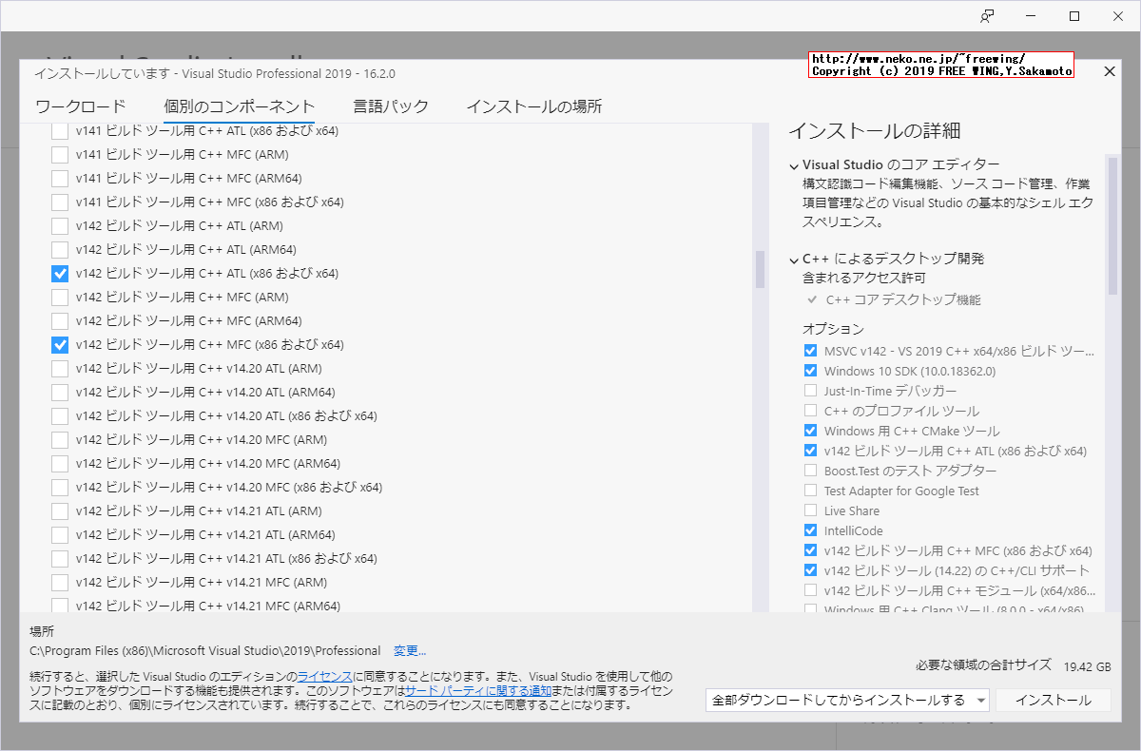Disable the Windows 用 C++ CMake ツール option
The height and width of the screenshot is (751, 1141).
[x=810, y=431]
